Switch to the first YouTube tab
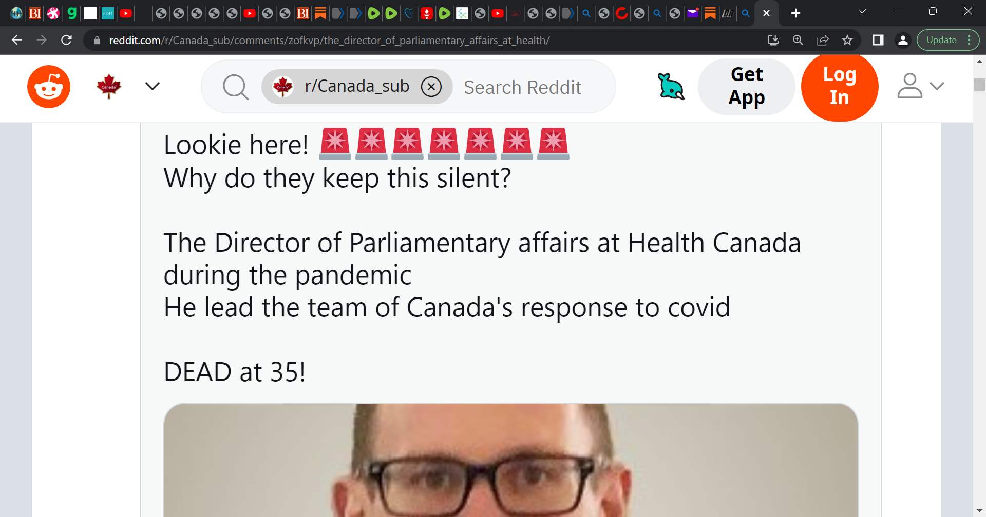986x517 pixels. tap(126, 13)
